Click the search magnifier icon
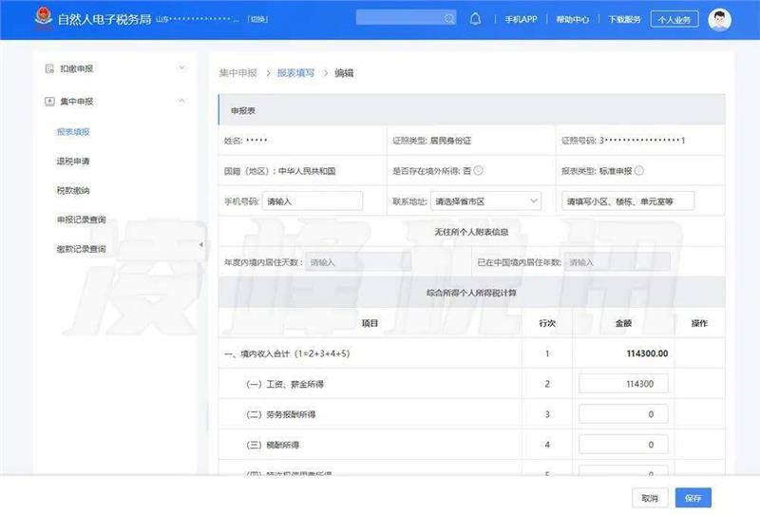760x515 pixels. click(449, 19)
